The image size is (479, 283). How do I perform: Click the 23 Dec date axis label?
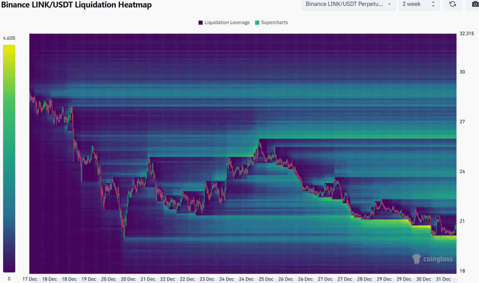tap(207, 279)
